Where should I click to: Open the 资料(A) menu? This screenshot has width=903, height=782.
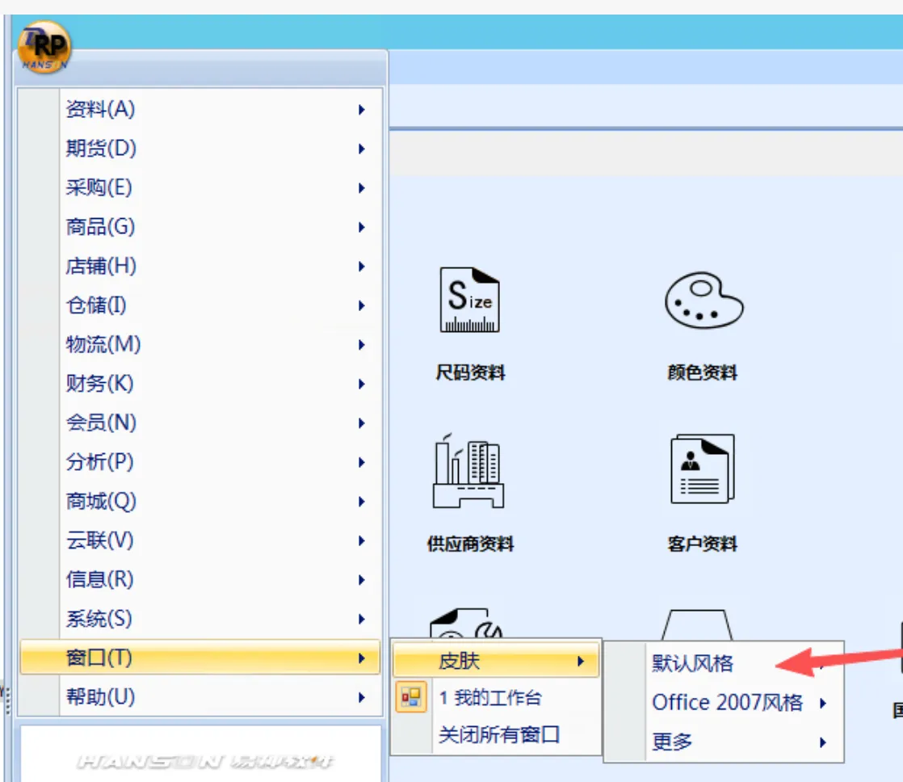tap(100, 109)
